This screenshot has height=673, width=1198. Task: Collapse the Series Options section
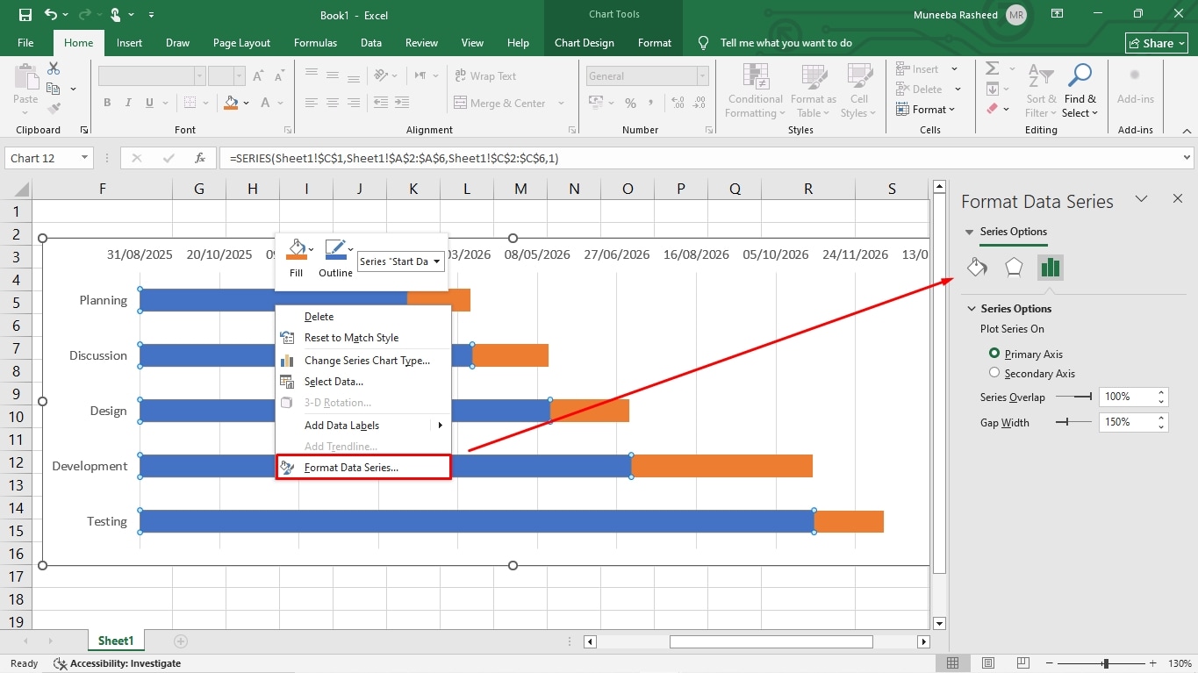[972, 309]
